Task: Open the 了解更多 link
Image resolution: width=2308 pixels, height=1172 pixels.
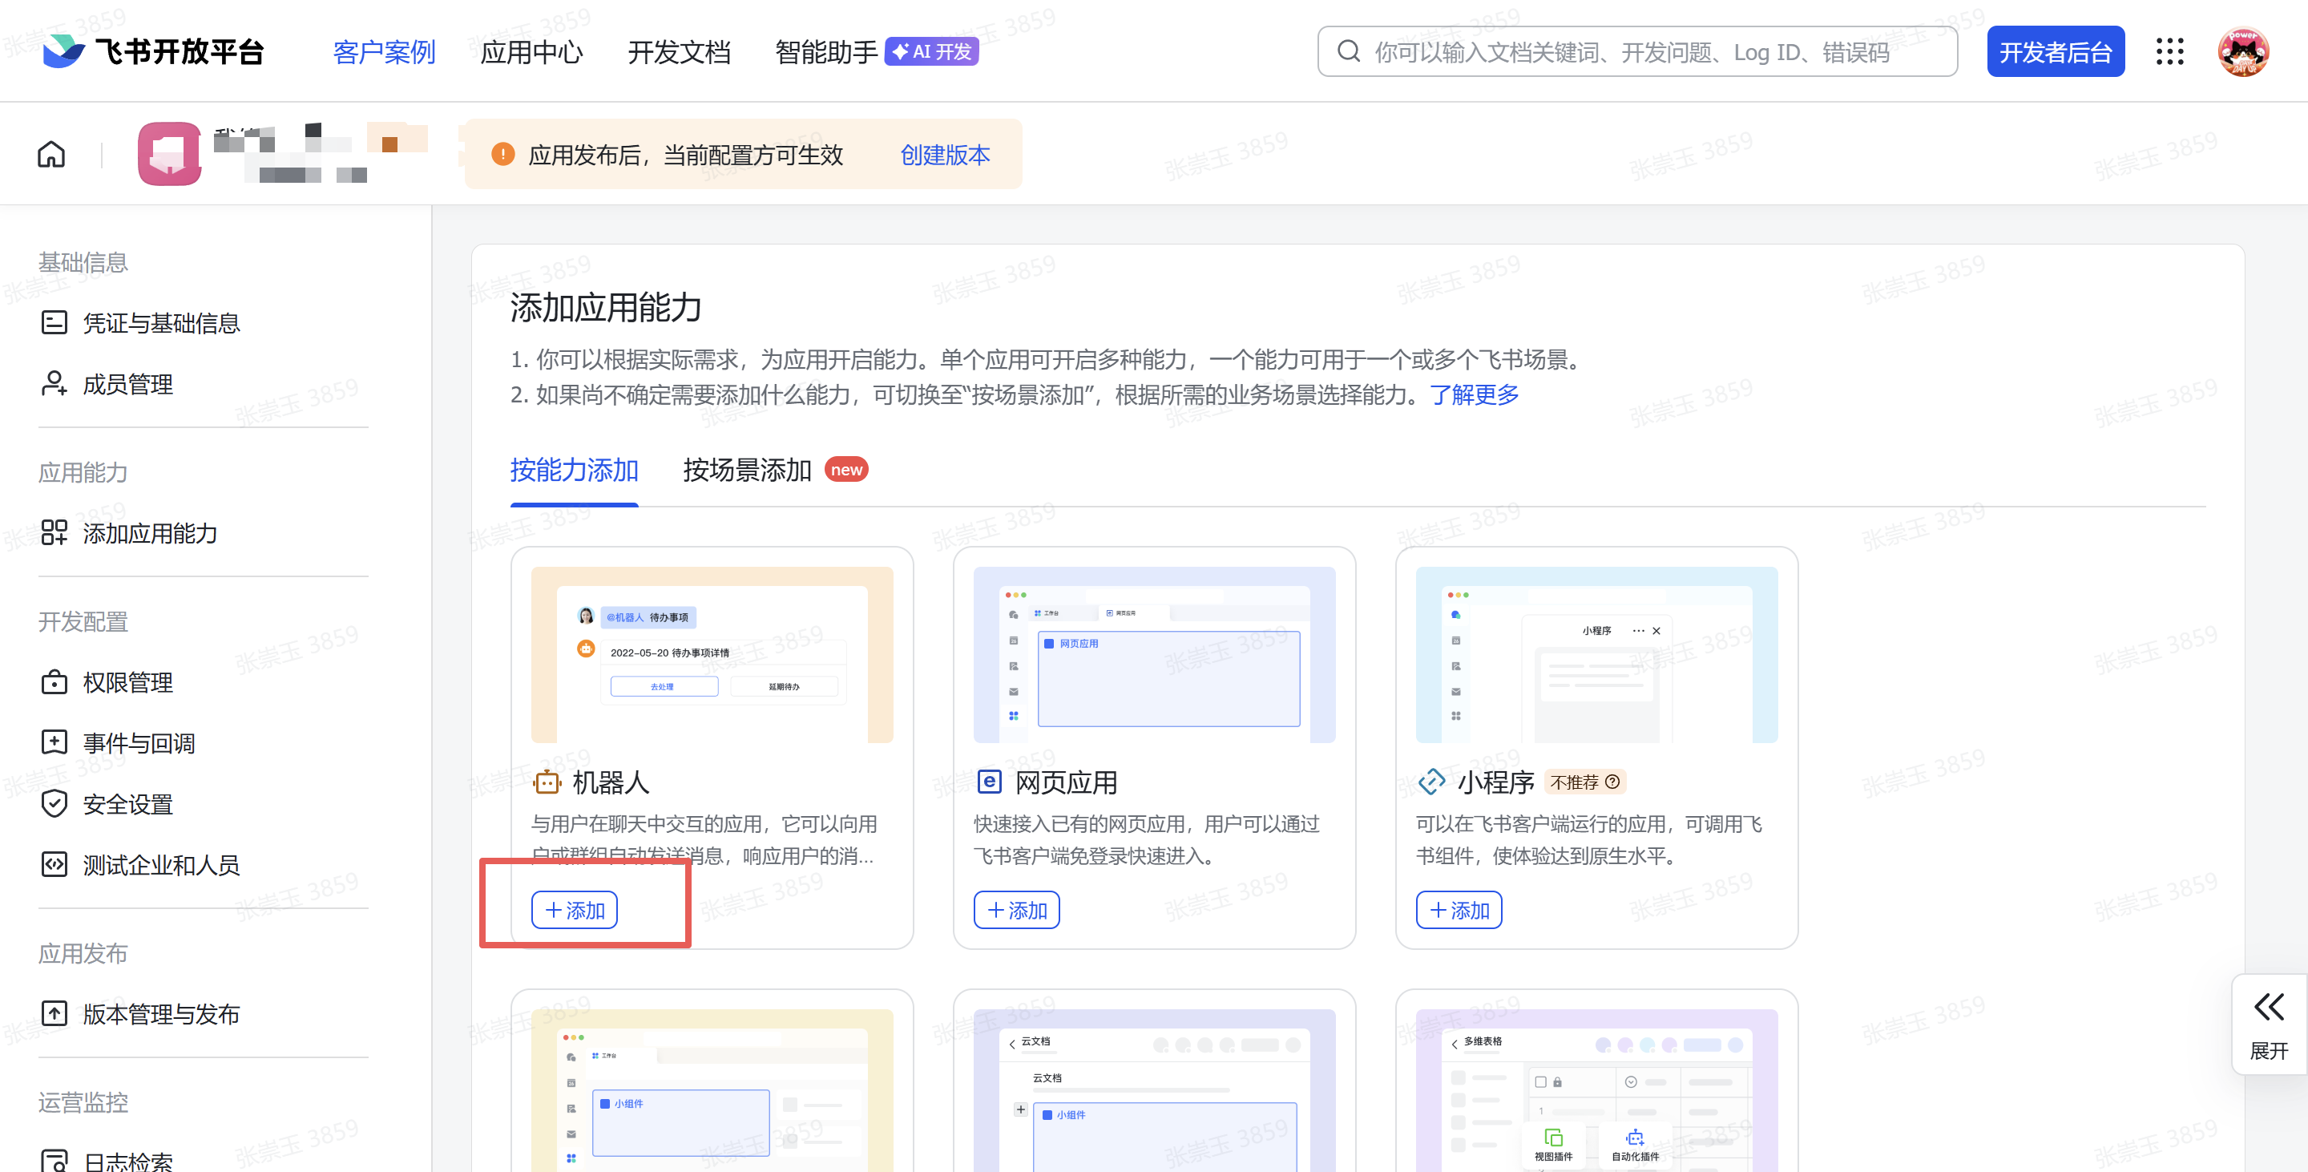Action: (x=1475, y=394)
